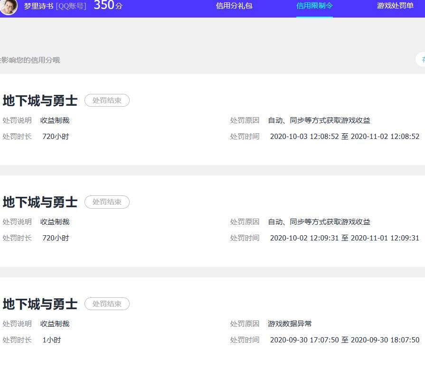Click the 720小时 penalty duration in first card
Screen dimensions: 425x368
click(56, 137)
